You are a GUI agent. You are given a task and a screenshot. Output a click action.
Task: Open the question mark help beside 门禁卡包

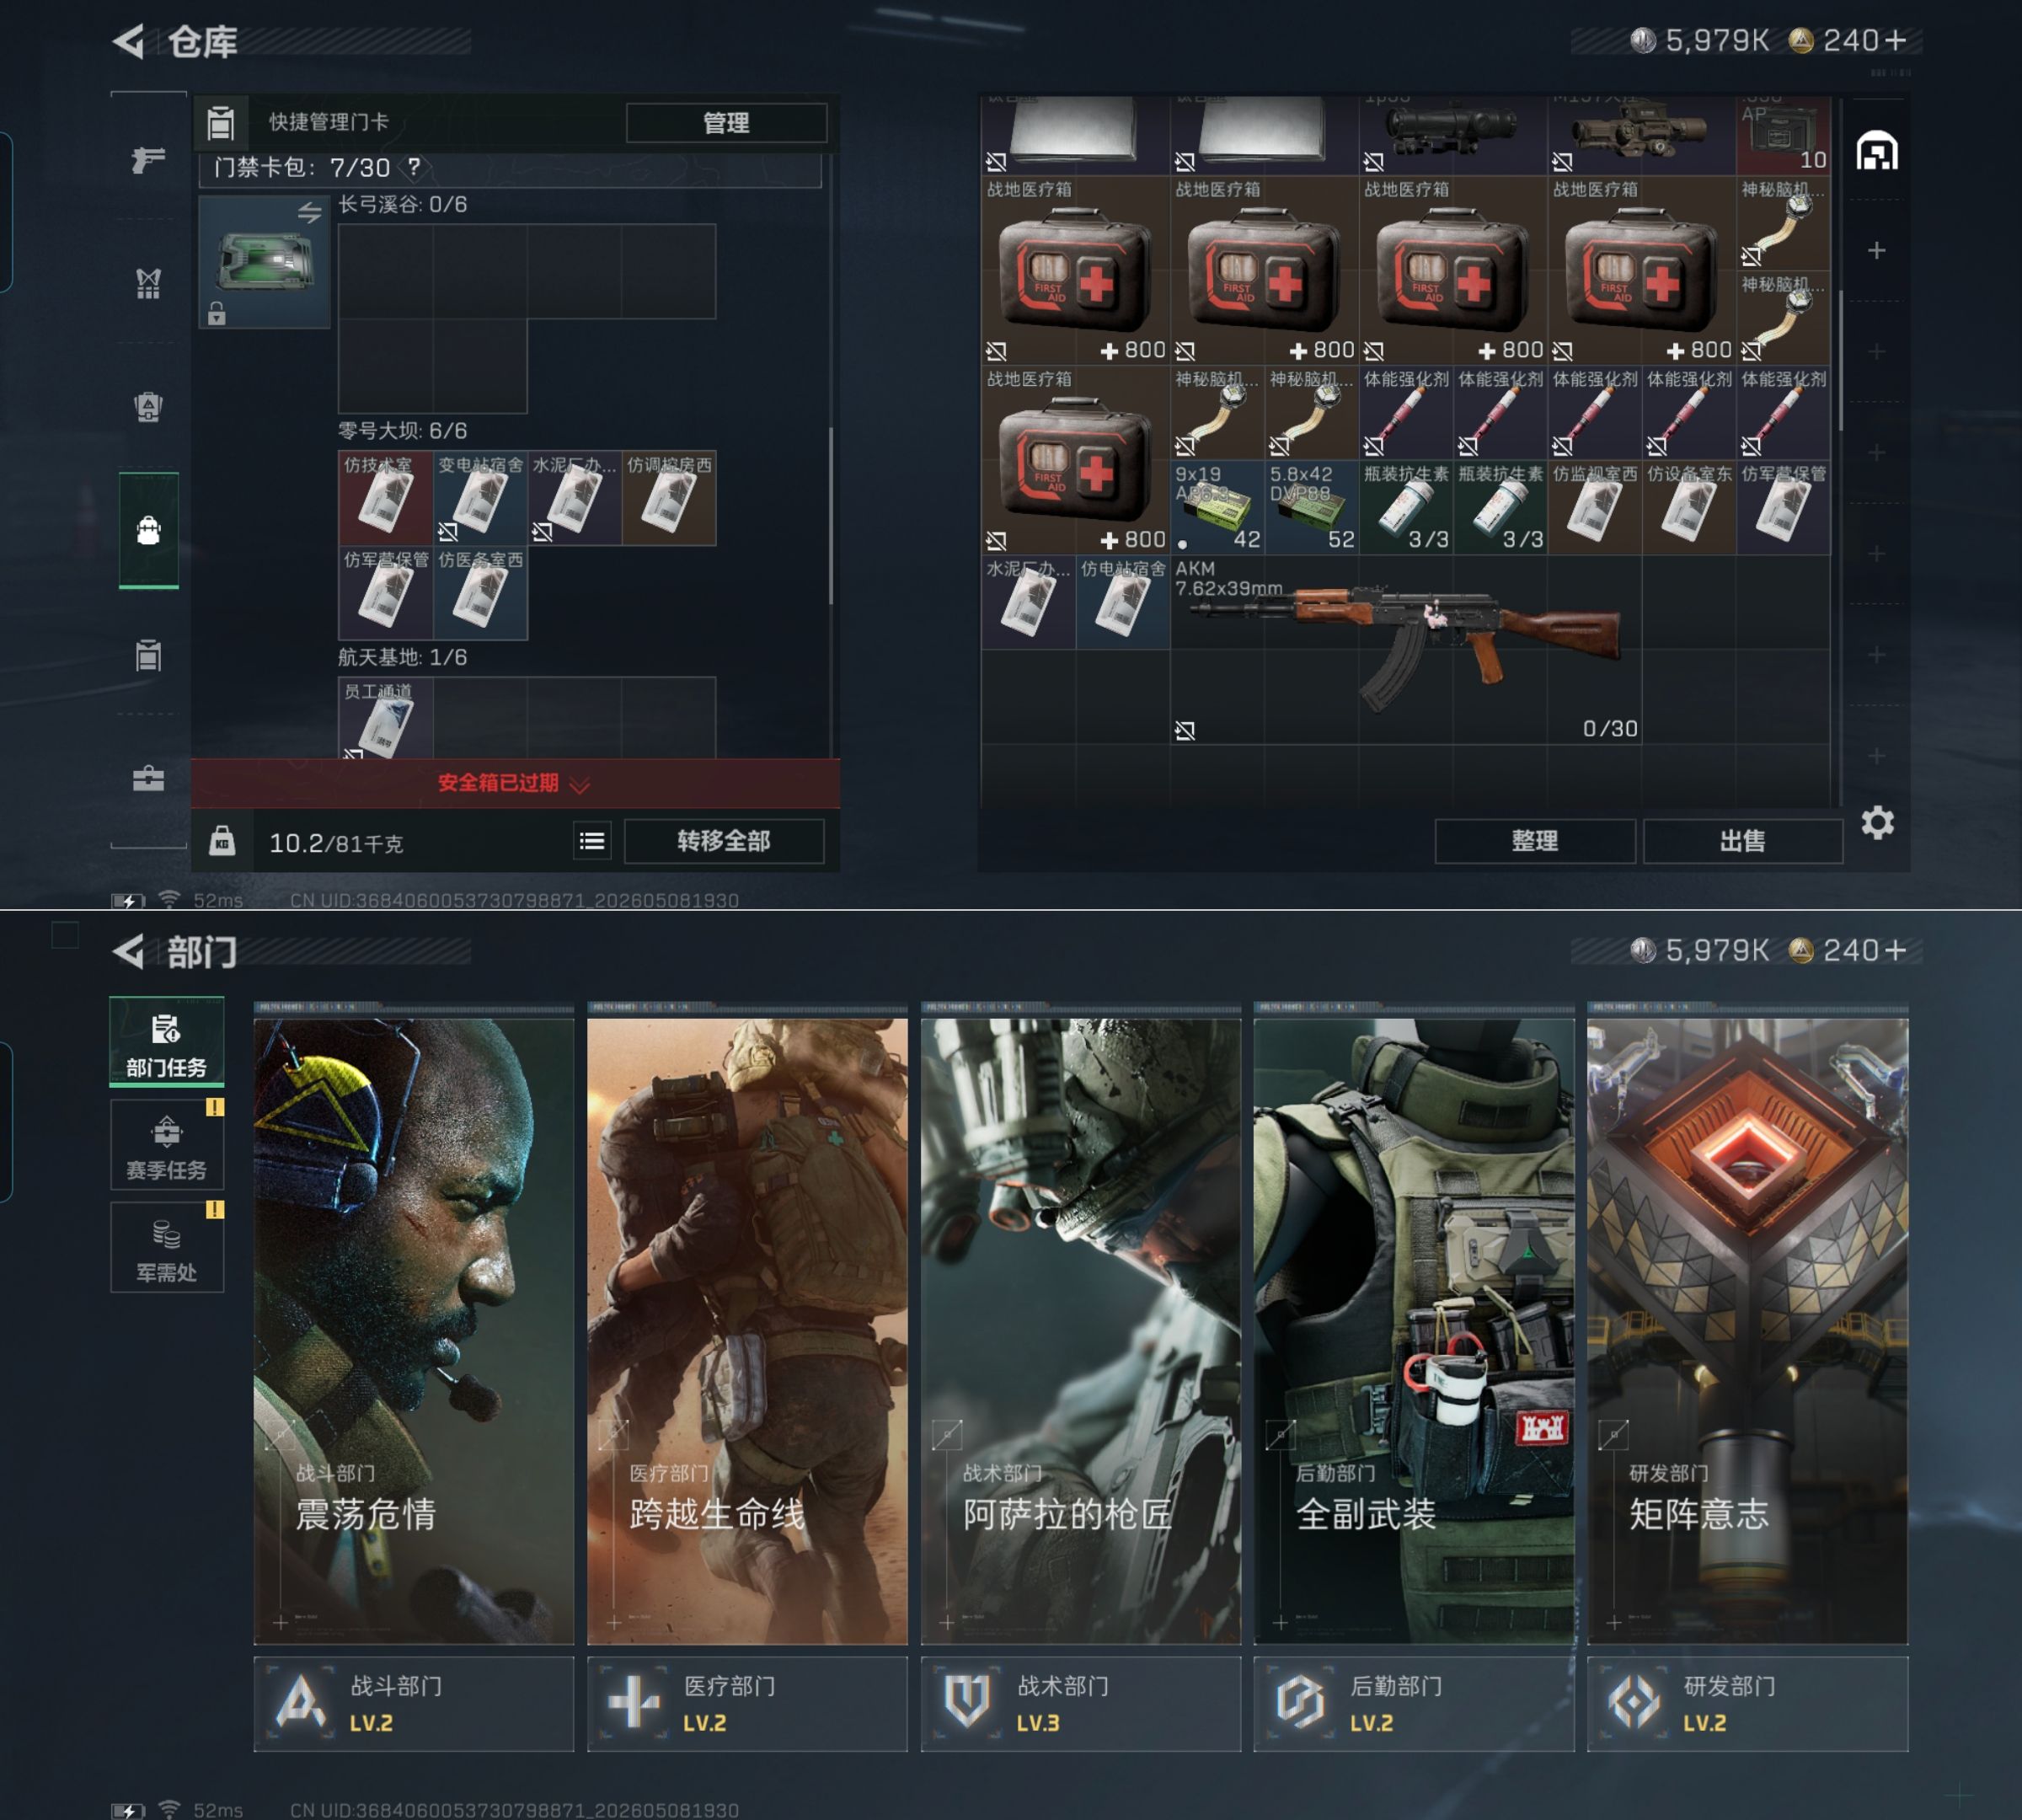[414, 167]
